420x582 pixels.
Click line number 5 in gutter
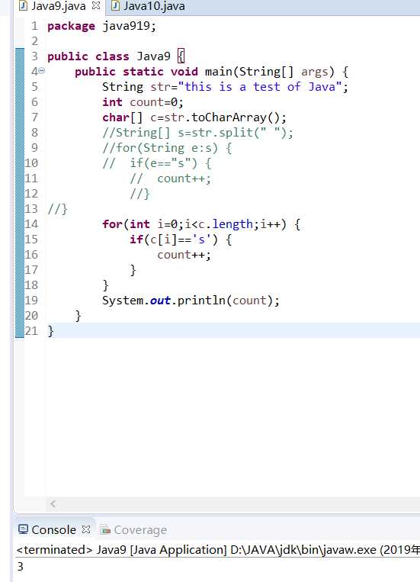tap(34, 87)
